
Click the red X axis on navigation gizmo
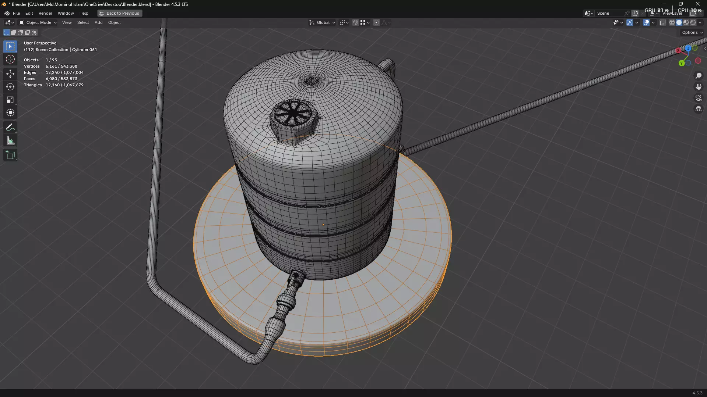pos(678,50)
